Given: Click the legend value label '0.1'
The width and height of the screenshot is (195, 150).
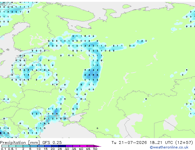Looking at the screenshot, I should click(x=3, y=149).
